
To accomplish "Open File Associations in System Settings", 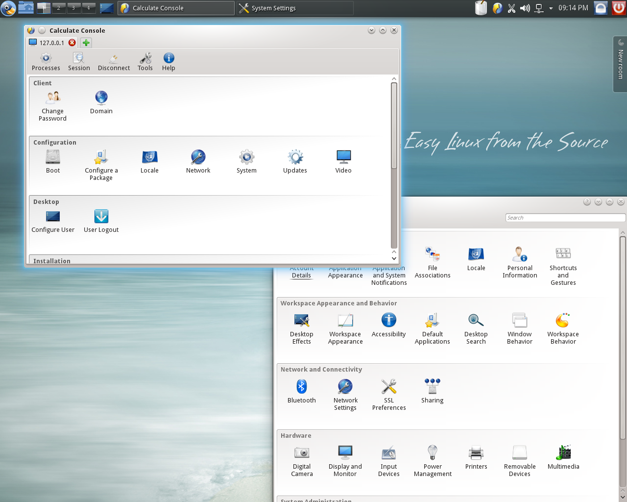I will tap(433, 263).
